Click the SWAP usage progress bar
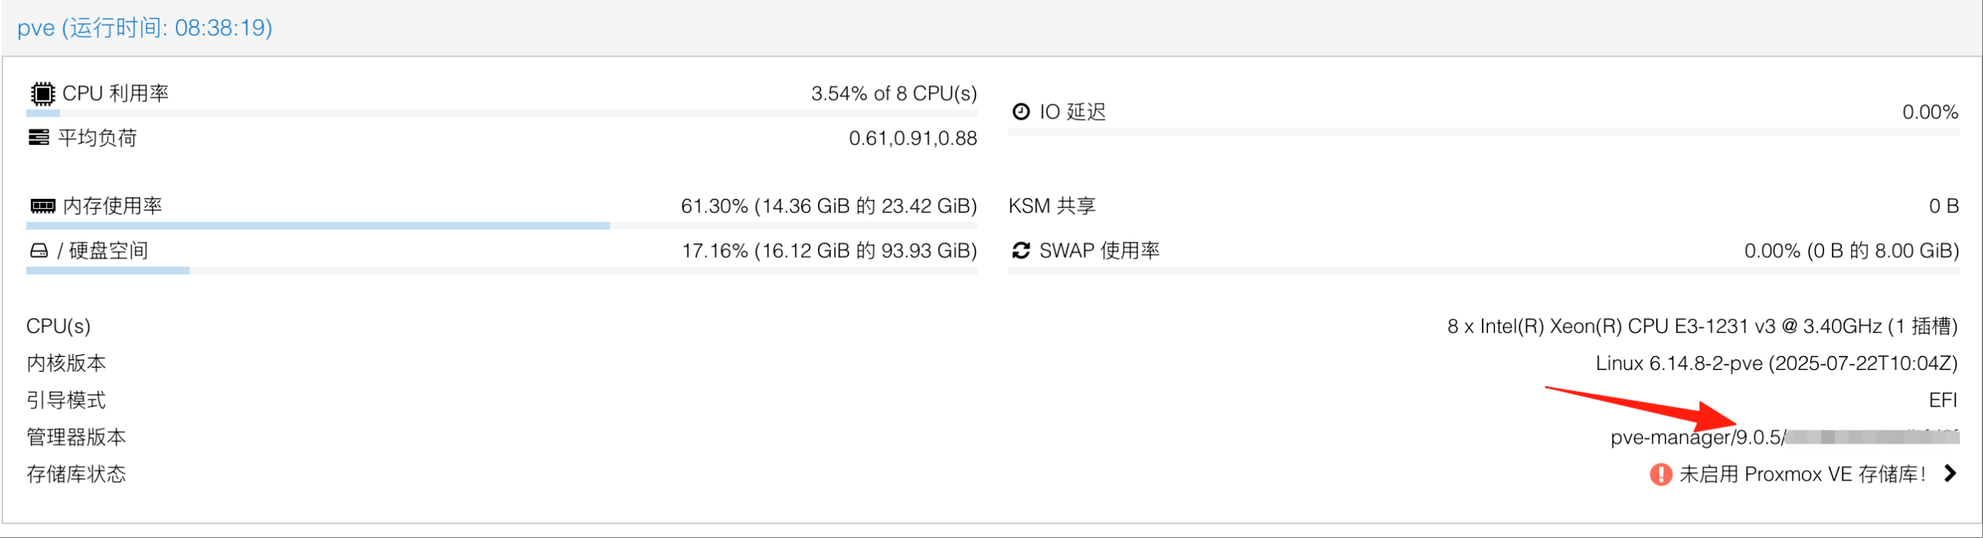This screenshot has height=538, width=1983. (x=1483, y=271)
